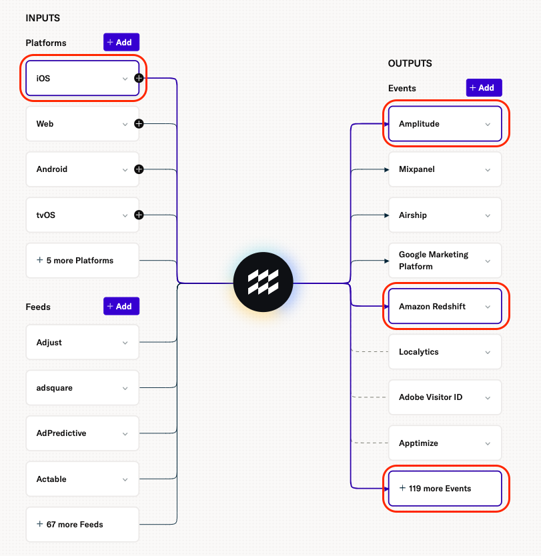This screenshot has width=541, height=556.
Task: Show 67 more Feeds
Action: (82, 525)
